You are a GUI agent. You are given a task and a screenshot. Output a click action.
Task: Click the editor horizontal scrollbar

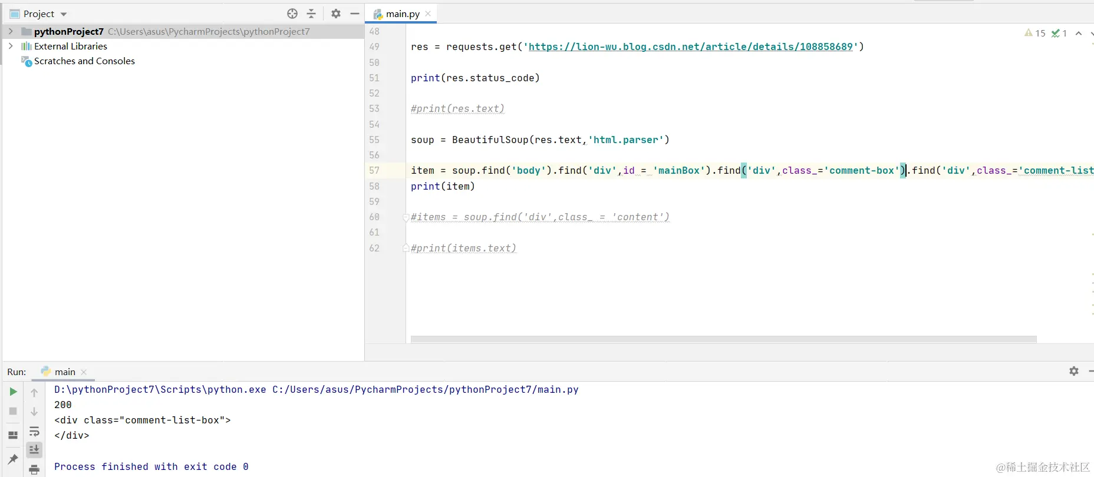[x=724, y=339]
